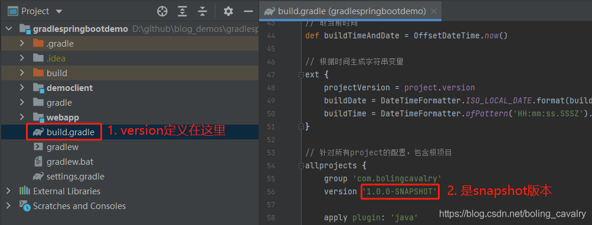The image size is (592, 225).
Task: Select gradlew file in tree
Action: coord(63,147)
